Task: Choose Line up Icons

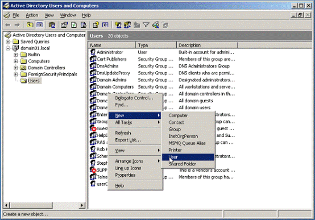Action: (135, 168)
